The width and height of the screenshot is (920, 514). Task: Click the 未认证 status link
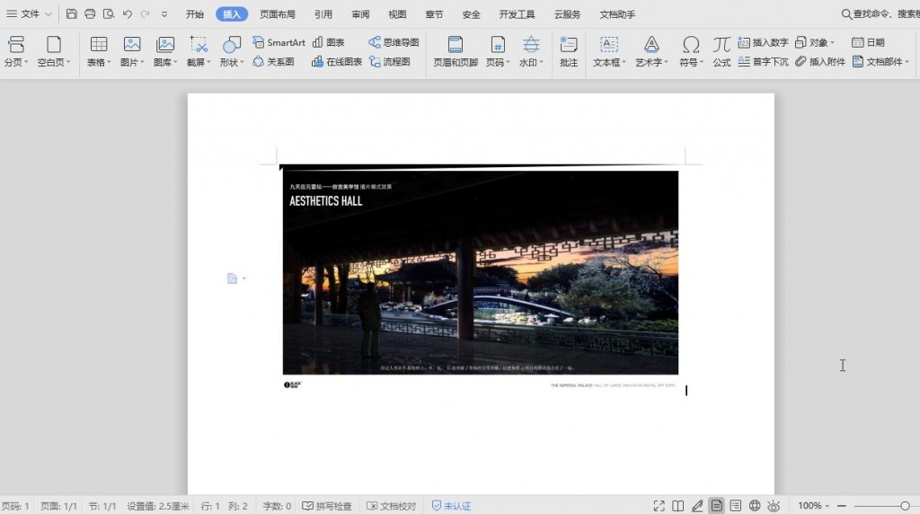(451, 506)
